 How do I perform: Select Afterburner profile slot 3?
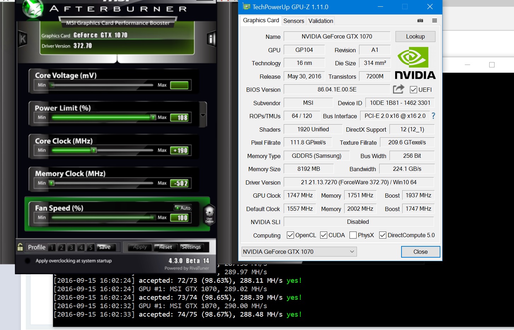tap(71, 247)
